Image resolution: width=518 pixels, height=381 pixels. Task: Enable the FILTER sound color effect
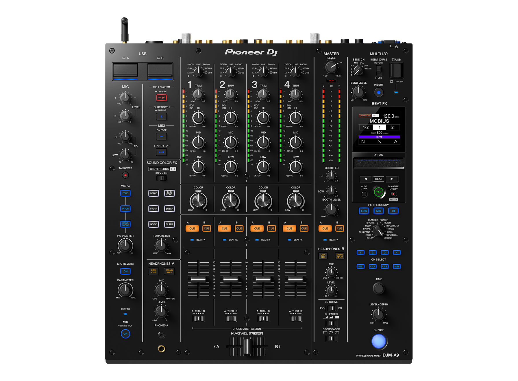169,224
